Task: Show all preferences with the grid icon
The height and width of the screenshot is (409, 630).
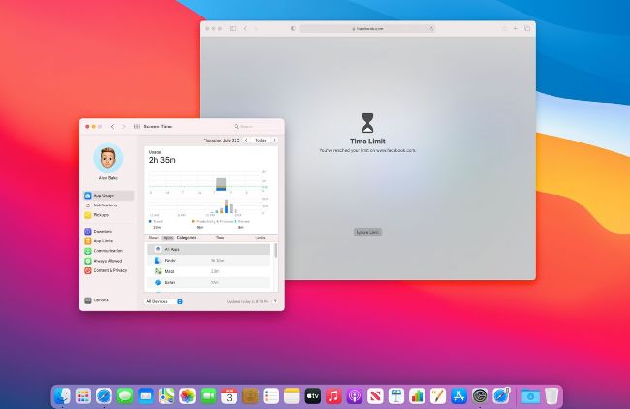Action: pos(137,126)
